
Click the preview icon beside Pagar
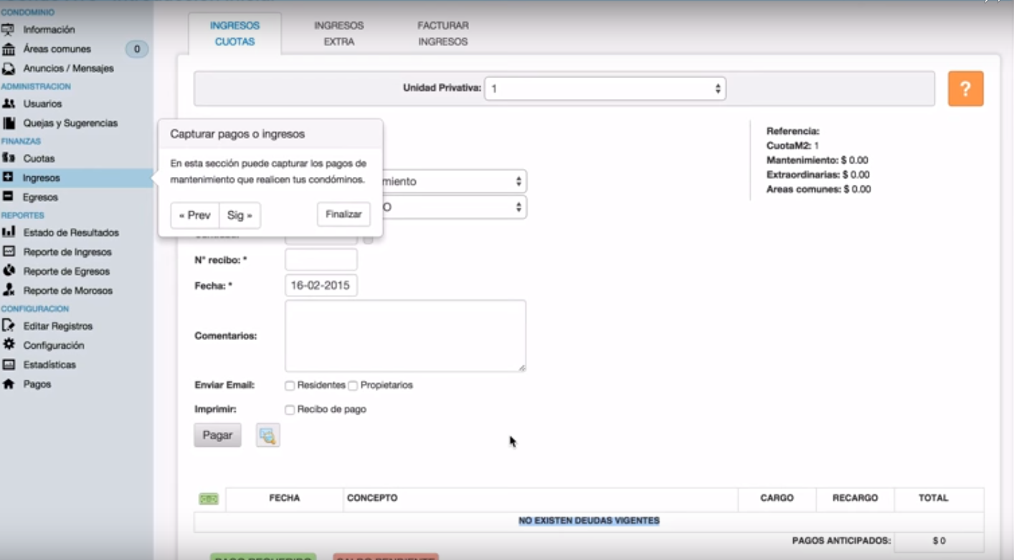pos(267,435)
